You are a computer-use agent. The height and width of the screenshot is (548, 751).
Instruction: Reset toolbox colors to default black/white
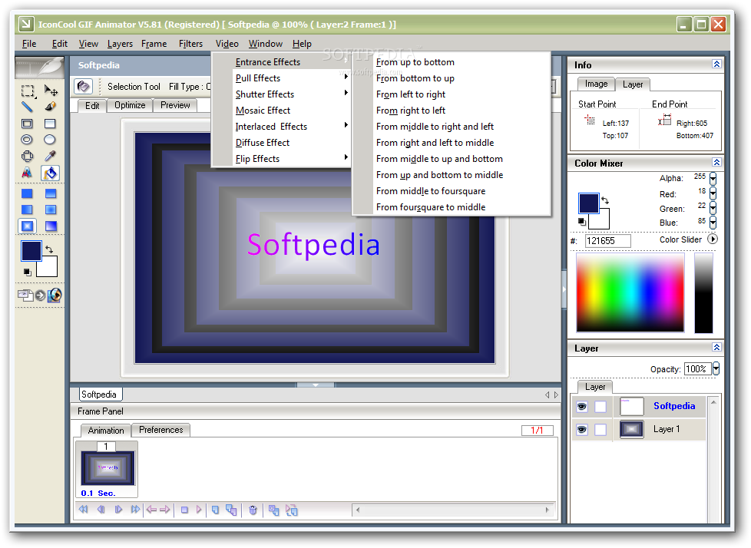[28, 272]
